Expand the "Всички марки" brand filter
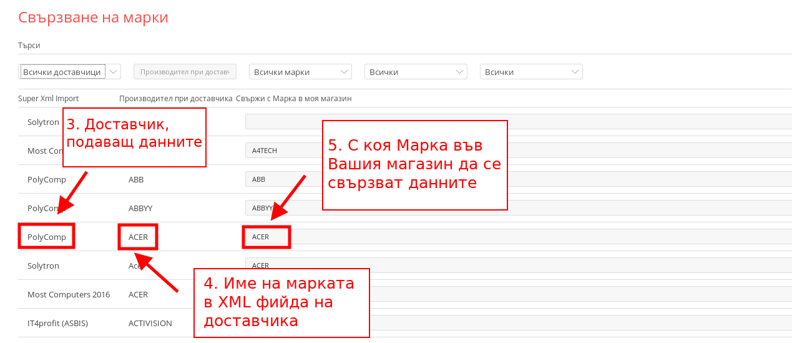Image resolution: width=792 pixels, height=343 pixels. pos(300,72)
